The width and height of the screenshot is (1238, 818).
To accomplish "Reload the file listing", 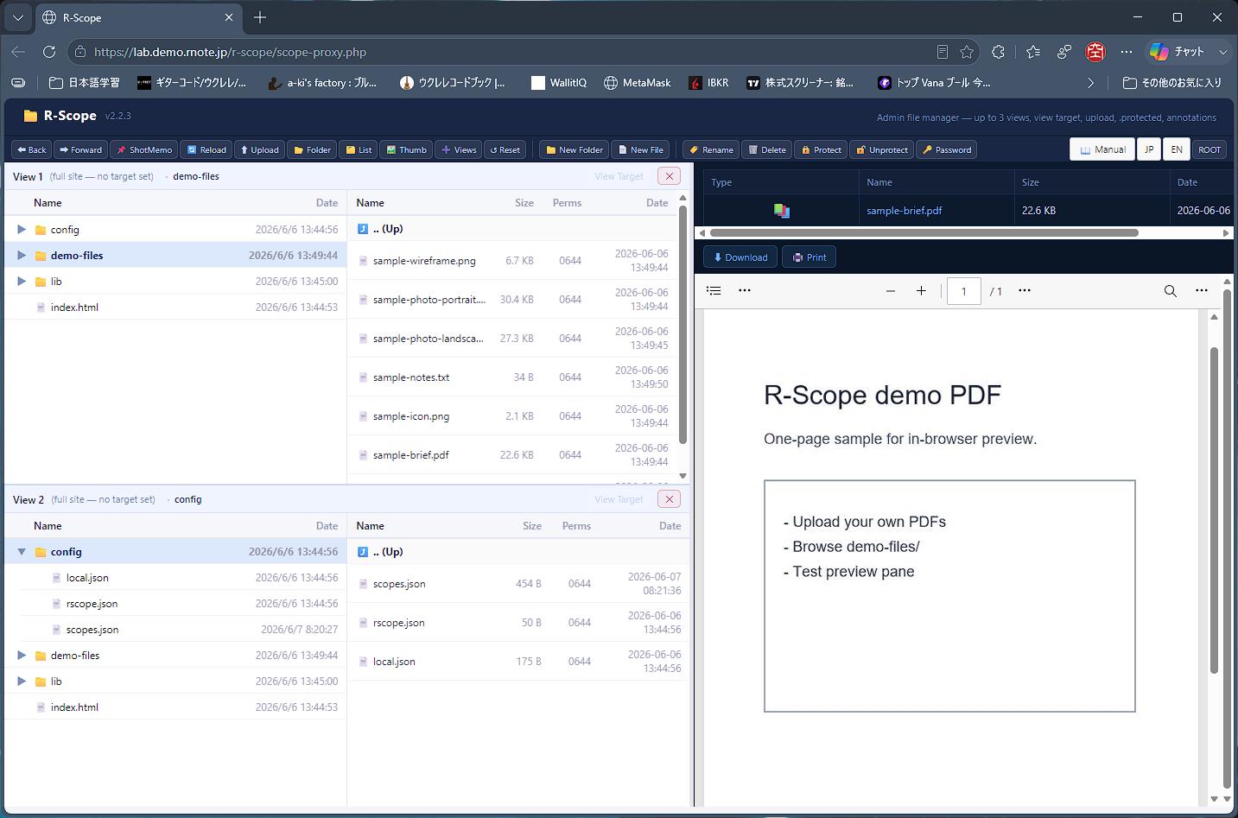I will click(206, 149).
